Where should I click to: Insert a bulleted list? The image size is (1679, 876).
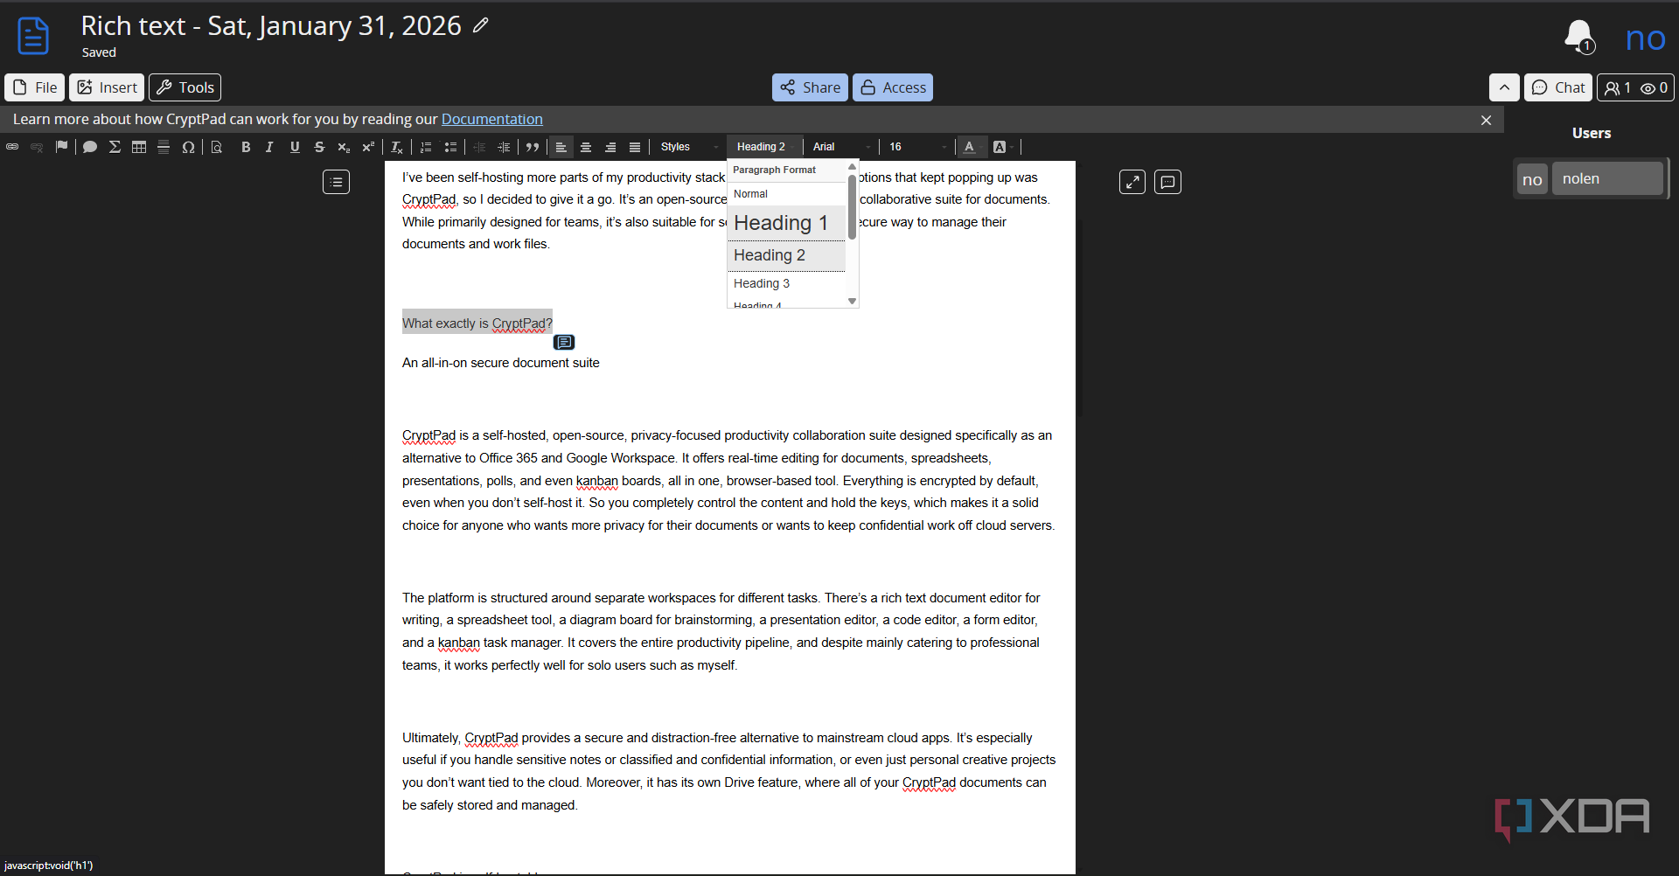(450, 147)
